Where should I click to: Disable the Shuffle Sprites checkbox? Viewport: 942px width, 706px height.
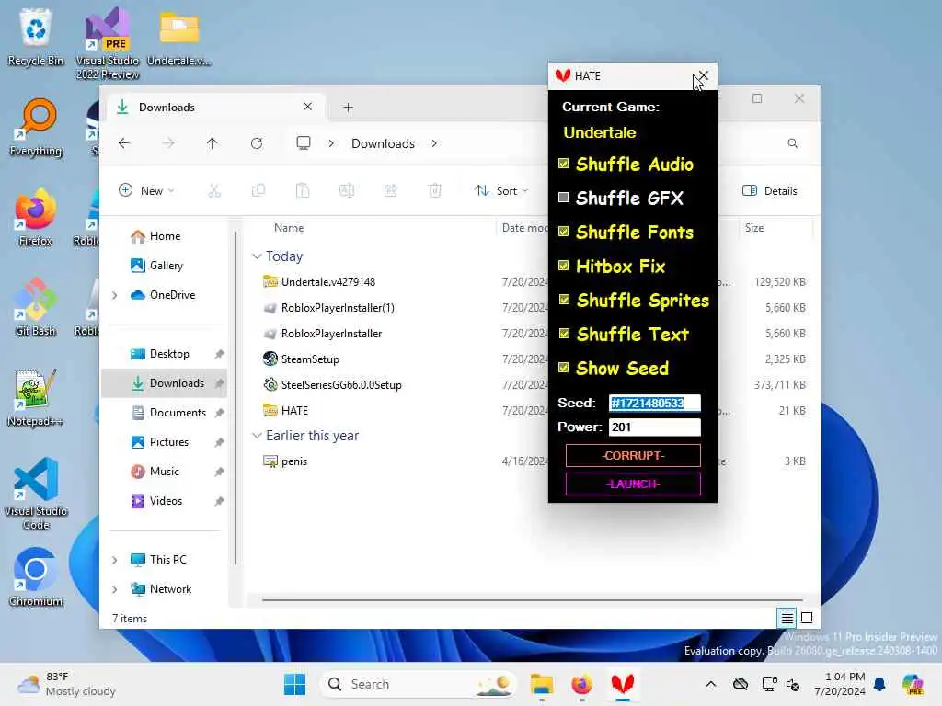tap(564, 300)
